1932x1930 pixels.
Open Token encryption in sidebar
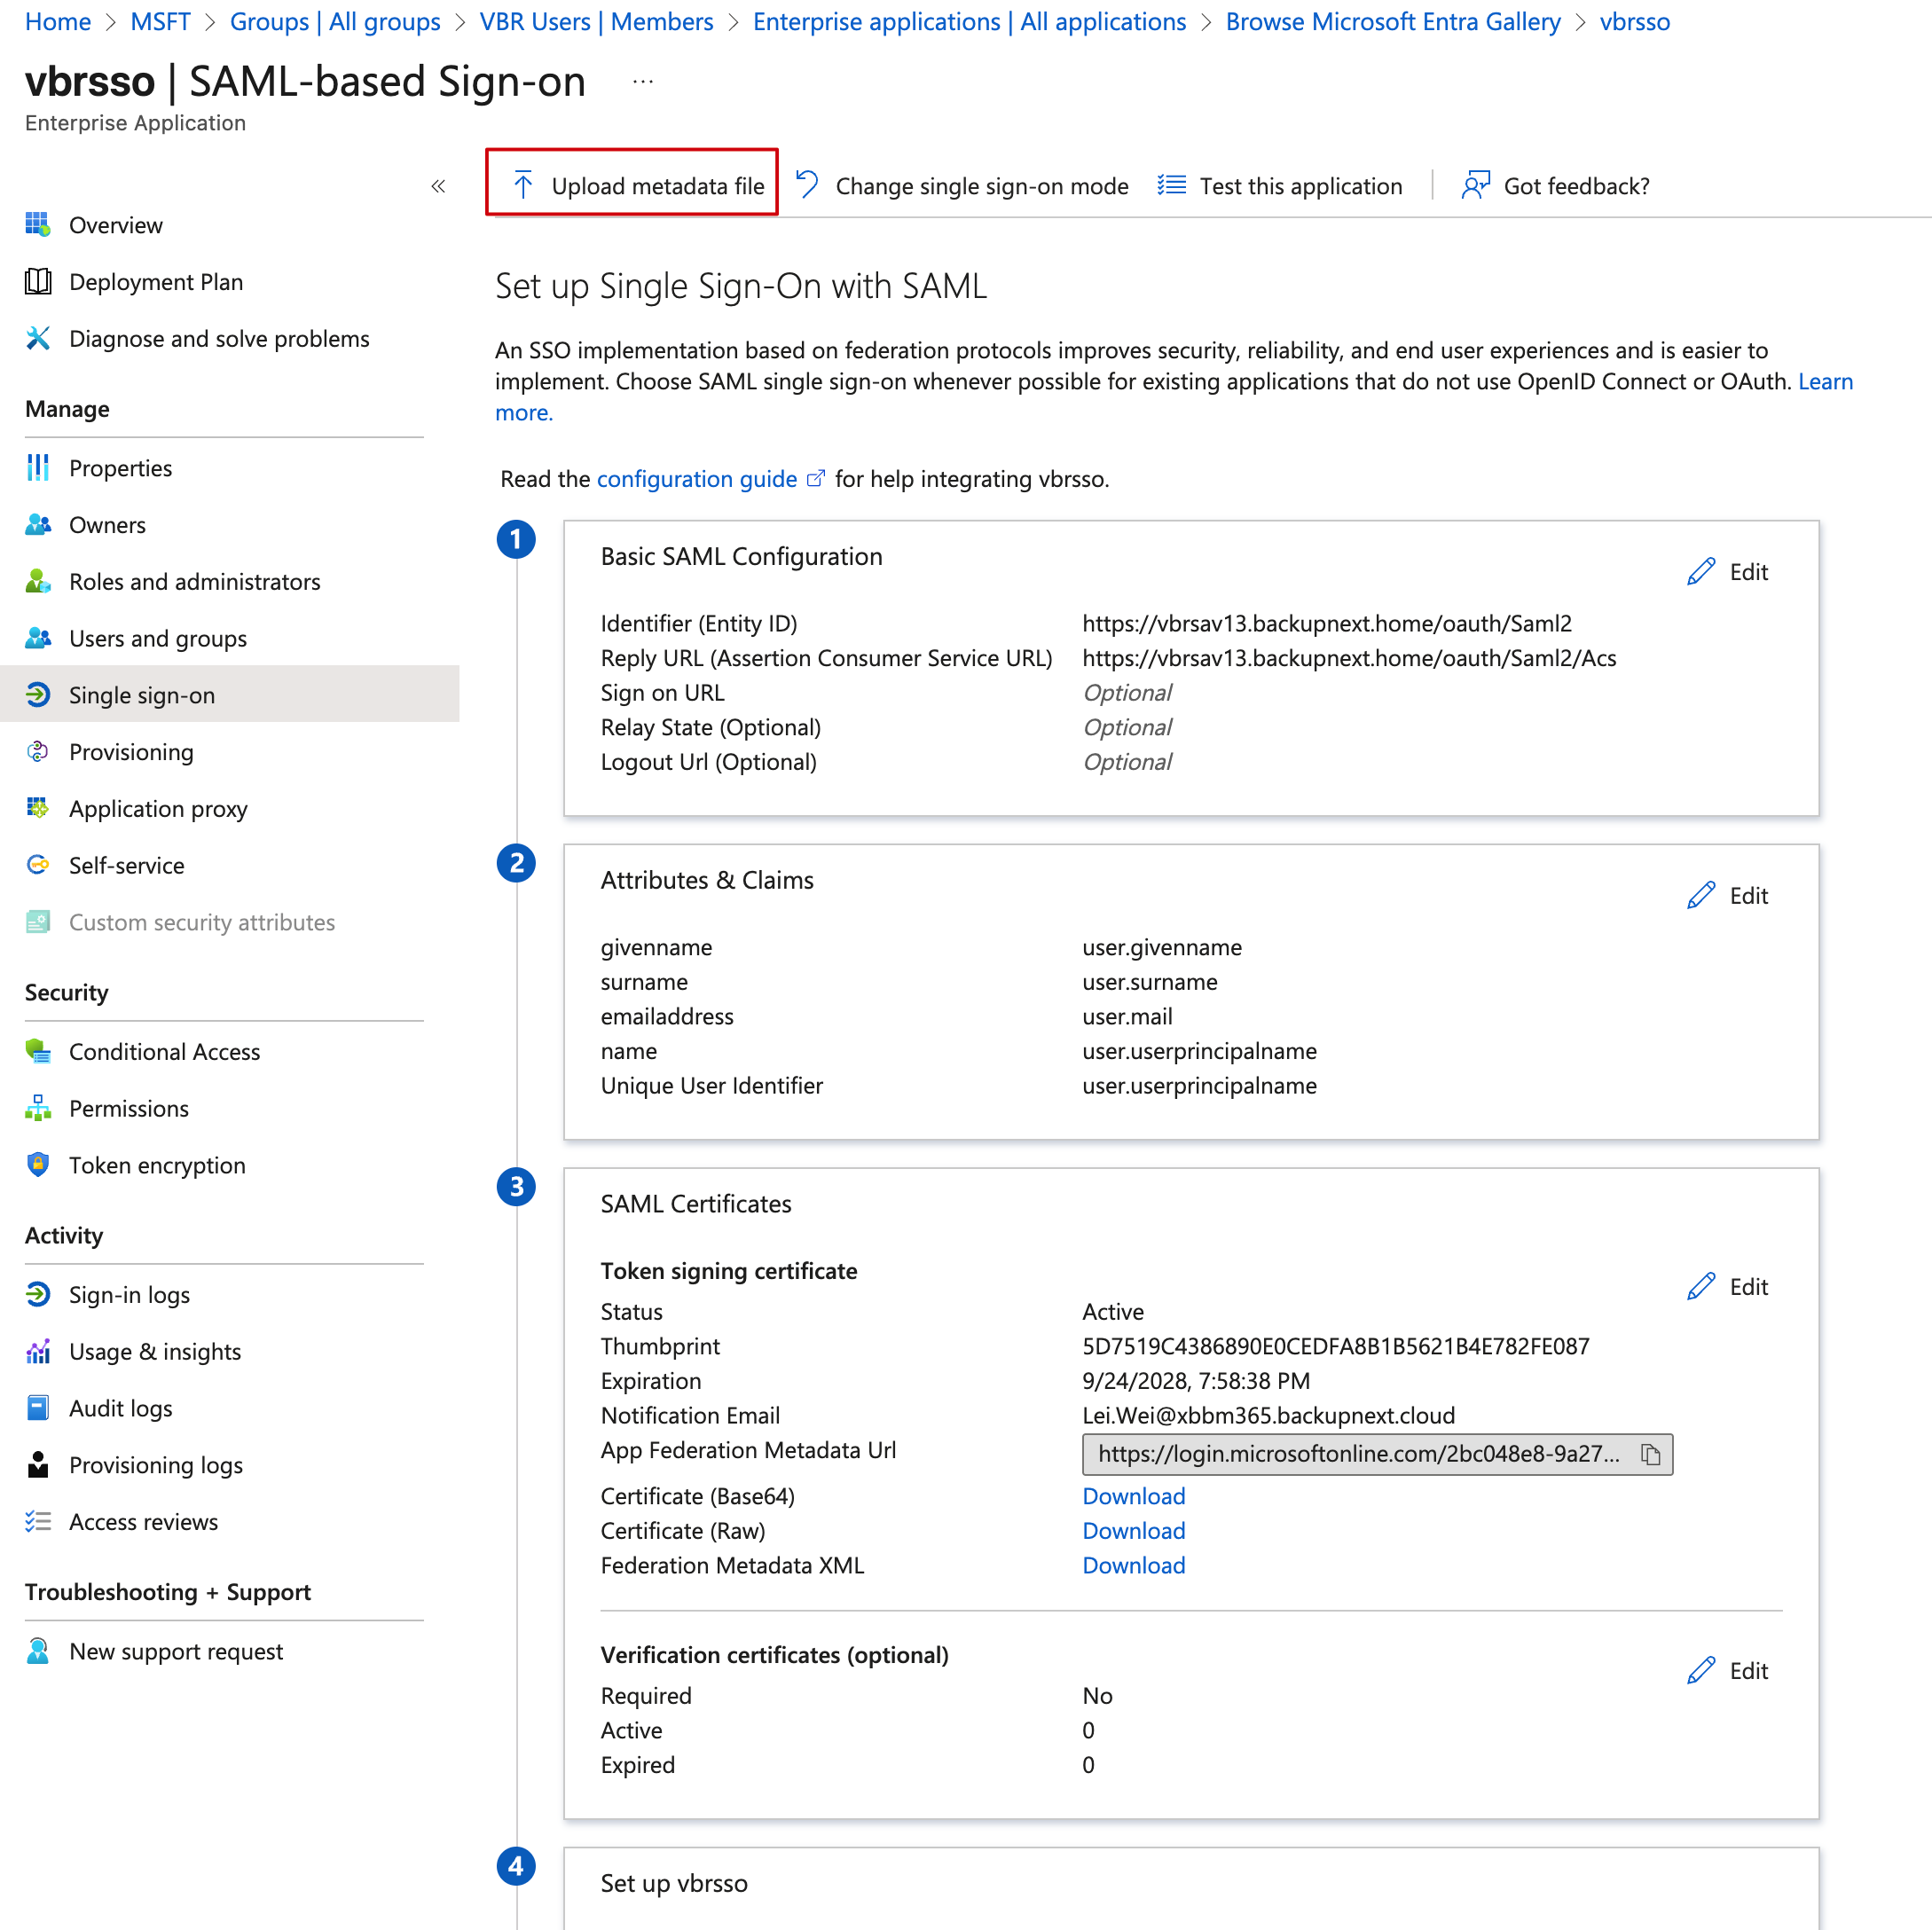click(x=157, y=1165)
